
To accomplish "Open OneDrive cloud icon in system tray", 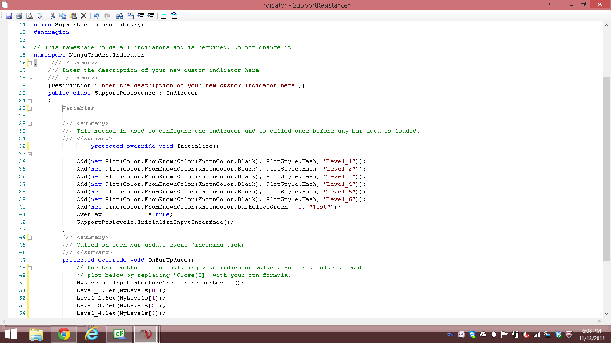I will point(483,334).
